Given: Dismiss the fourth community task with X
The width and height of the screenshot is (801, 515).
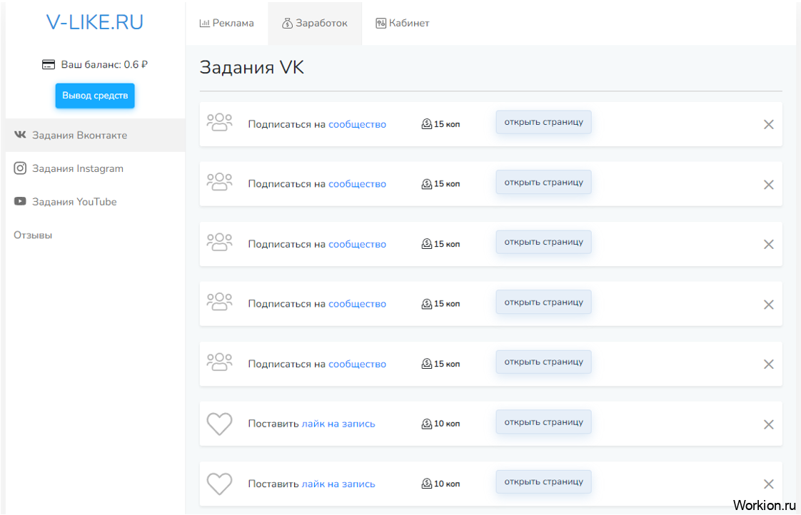Looking at the screenshot, I should 768,305.
